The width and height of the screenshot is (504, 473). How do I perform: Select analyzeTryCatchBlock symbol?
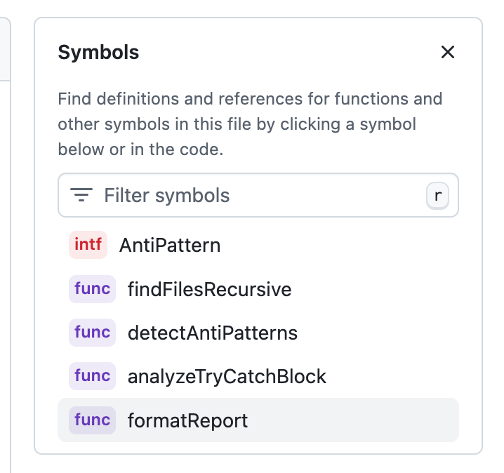click(258, 376)
